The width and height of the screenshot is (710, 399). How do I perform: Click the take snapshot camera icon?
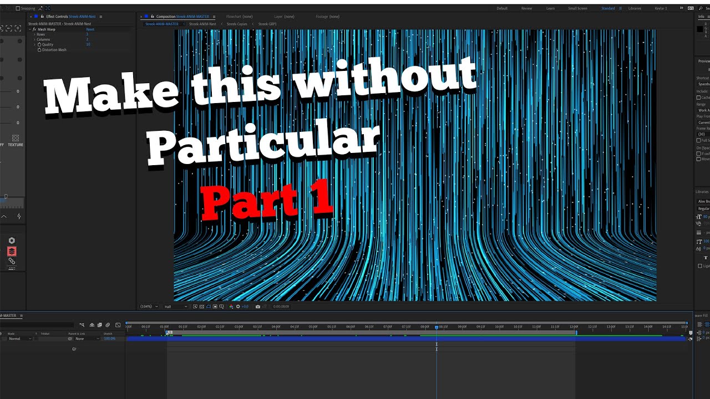pos(258,306)
